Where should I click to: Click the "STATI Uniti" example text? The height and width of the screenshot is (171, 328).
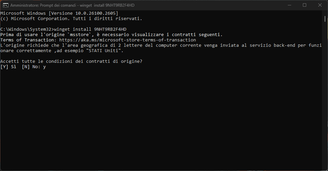105,51
